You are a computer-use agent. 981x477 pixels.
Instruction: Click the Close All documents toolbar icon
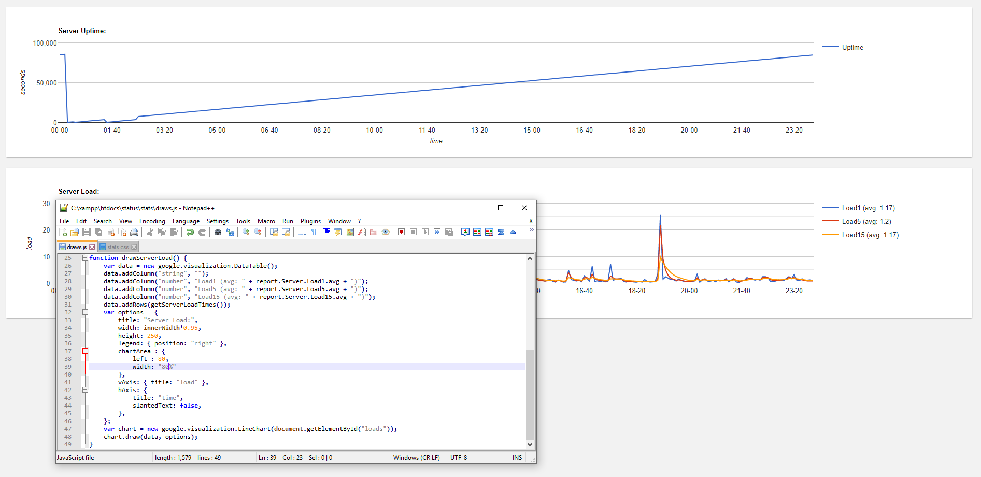coord(122,232)
